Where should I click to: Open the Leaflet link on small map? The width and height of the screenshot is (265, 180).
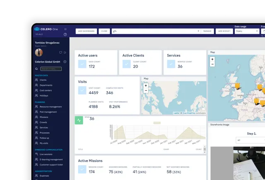[x=176, y=113]
